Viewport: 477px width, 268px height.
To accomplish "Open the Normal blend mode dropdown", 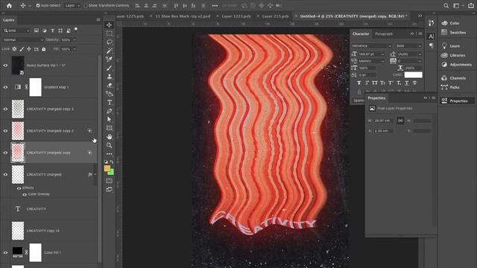I will [23, 39].
